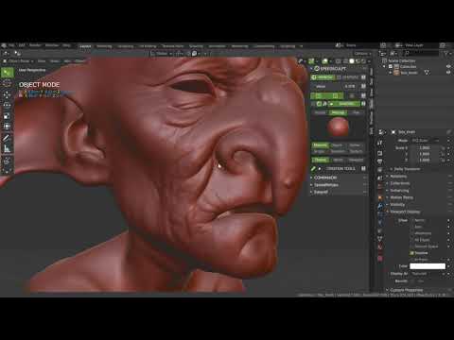Image resolution: width=454 pixels, height=340 pixels.
Task: Open the Tool properties tab
Action: [x=380, y=143]
